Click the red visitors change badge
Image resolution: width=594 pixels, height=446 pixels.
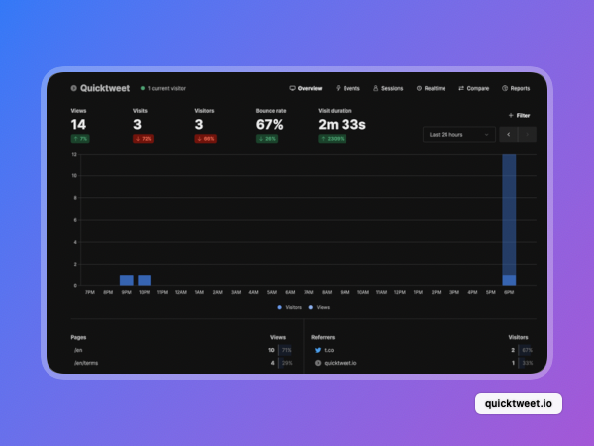205,139
